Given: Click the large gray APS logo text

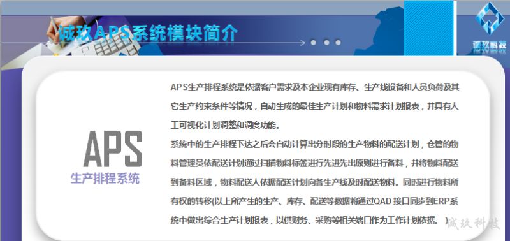Looking at the screenshot, I should (113, 149).
